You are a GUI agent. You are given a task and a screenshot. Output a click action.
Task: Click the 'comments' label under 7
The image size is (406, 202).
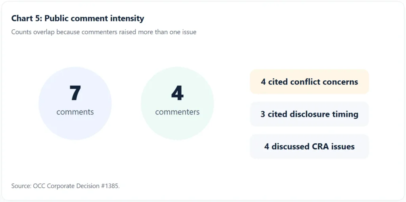pyautogui.click(x=75, y=112)
